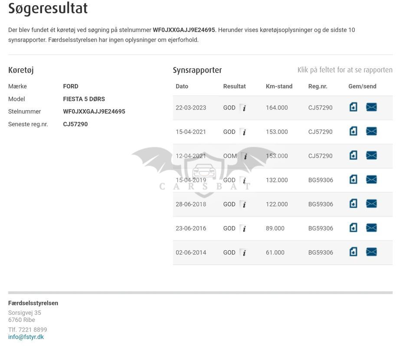Show result info for OOM inspection
Screen dimensions: 409x346
pyautogui.click(x=245, y=156)
